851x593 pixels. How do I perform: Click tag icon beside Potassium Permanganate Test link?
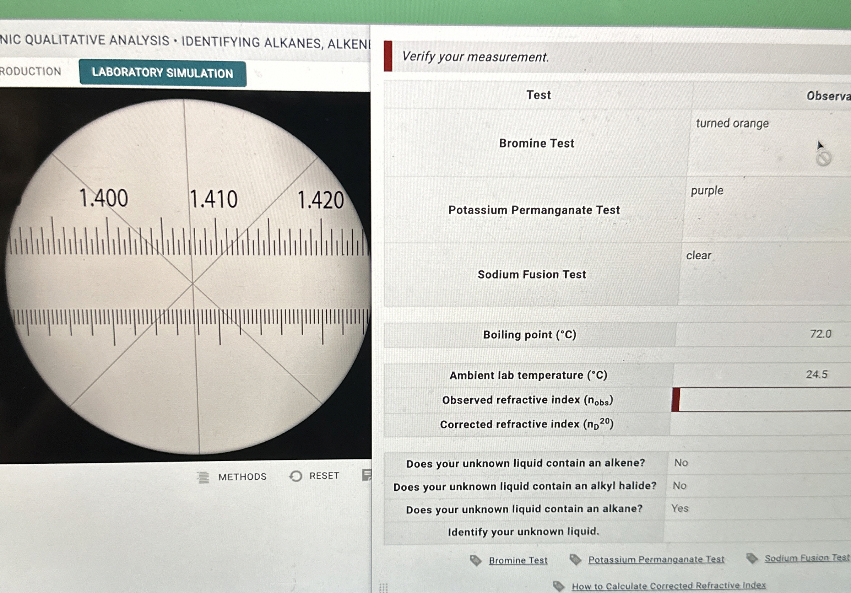click(575, 560)
